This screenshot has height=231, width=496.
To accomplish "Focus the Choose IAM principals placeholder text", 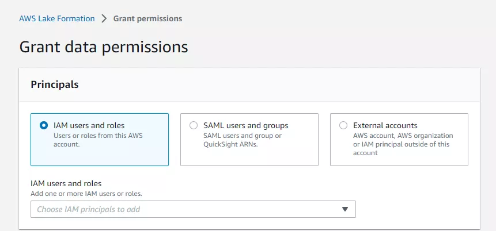I will (x=88, y=209).
